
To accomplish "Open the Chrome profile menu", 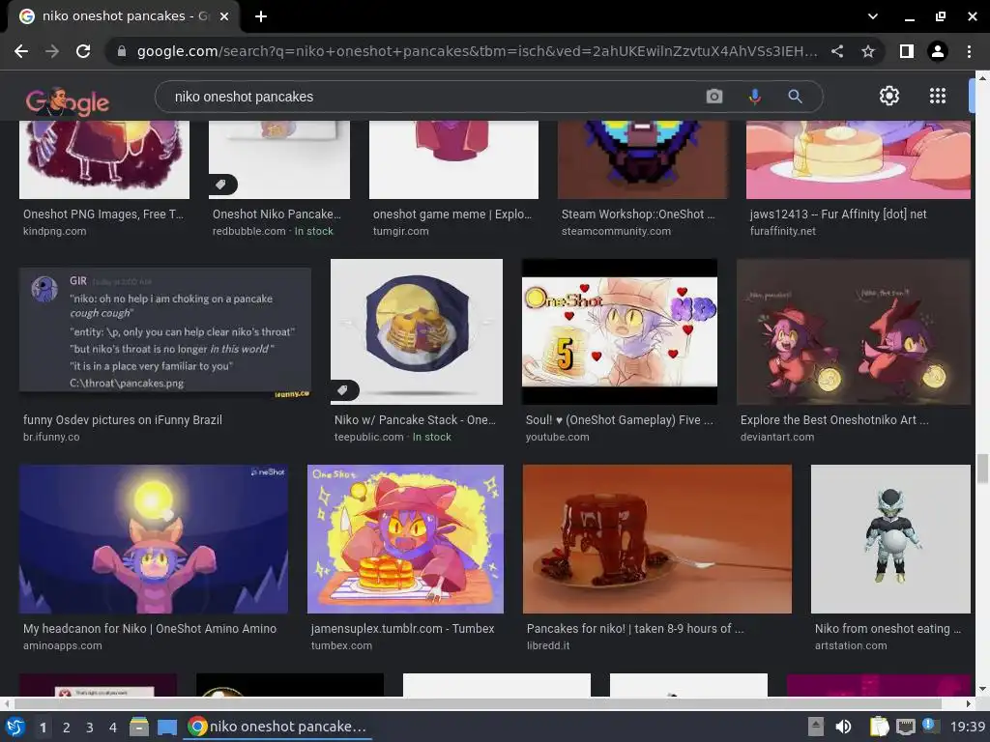I will (938, 51).
